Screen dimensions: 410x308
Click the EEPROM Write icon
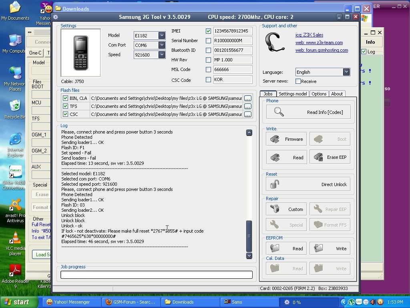pyautogui.click(x=319, y=248)
